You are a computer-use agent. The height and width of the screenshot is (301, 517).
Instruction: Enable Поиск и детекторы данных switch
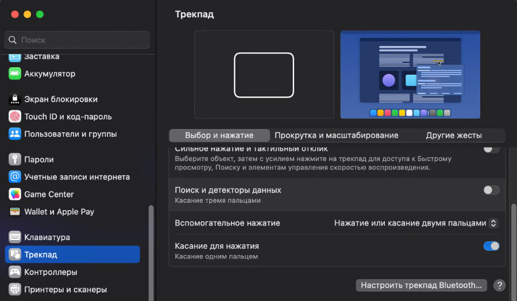(x=491, y=190)
